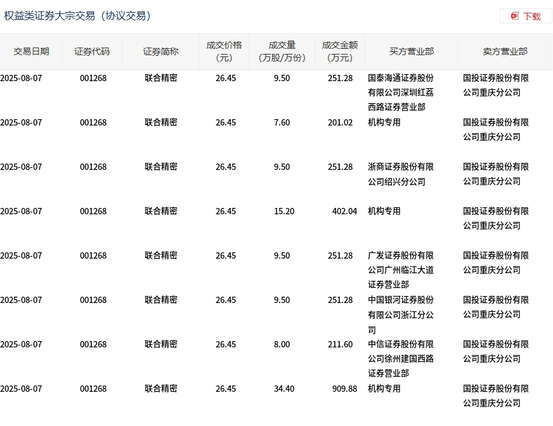553x426 pixels.
Task: Click the 成交量（万股/万份）column header
Action: pyautogui.click(x=283, y=51)
